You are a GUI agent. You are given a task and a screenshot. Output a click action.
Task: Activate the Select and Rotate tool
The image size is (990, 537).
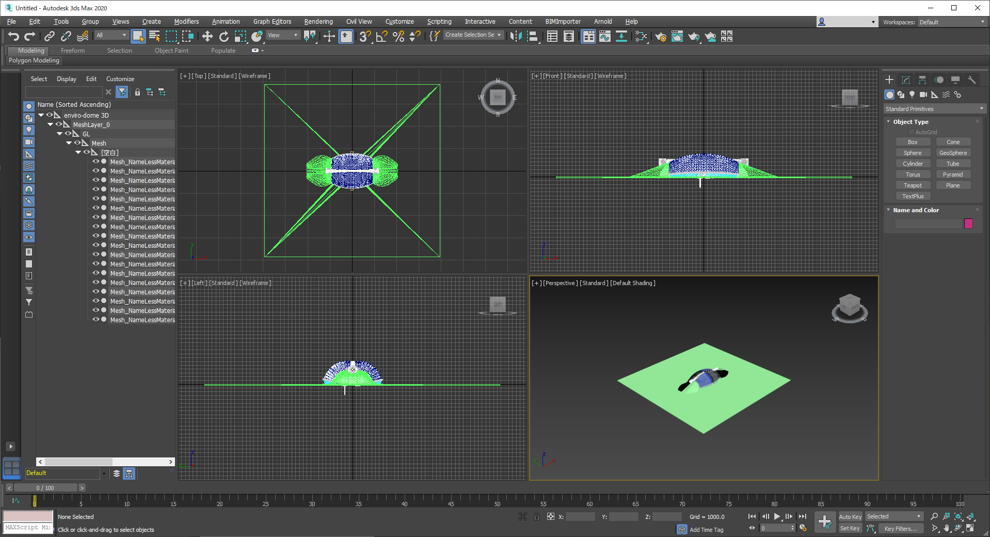pos(223,36)
